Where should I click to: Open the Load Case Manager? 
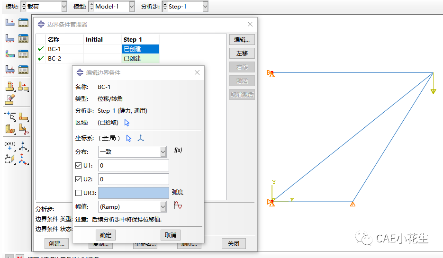[23, 69]
